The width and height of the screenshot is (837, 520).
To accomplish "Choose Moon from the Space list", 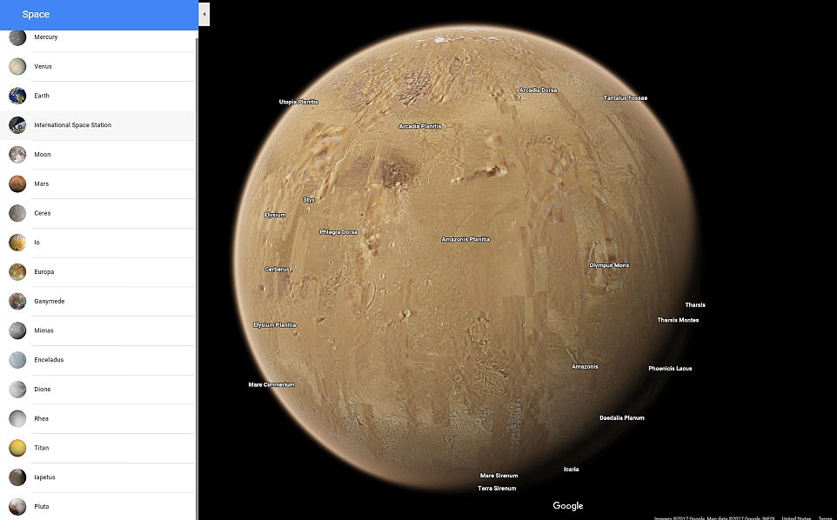I will (43, 154).
